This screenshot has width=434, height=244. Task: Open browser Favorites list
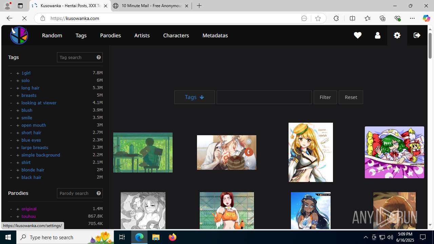coord(367,18)
